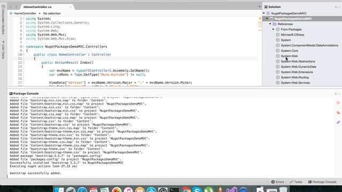Click the System reference icon

pos(278,40)
